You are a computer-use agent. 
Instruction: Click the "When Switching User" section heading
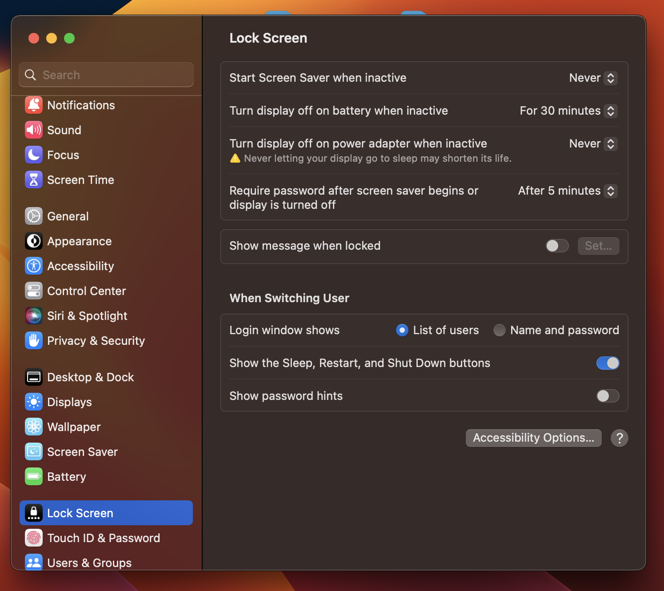(x=289, y=298)
